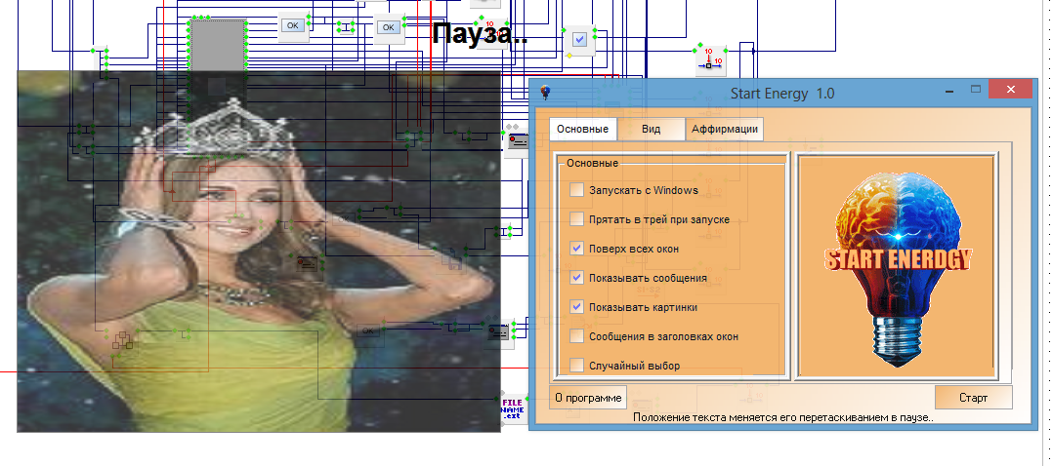1053x466 pixels.
Task: Open the Аффирмации tab
Action: (724, 130)
